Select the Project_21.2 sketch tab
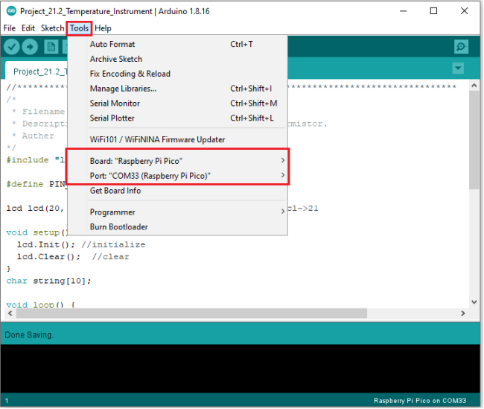Image resolution: width=484 pixels, height=409 pixels. 36,72
